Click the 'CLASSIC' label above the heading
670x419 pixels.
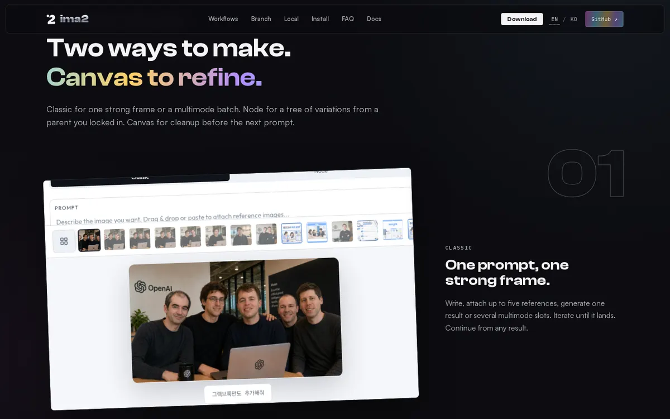(x=458, y=247)
